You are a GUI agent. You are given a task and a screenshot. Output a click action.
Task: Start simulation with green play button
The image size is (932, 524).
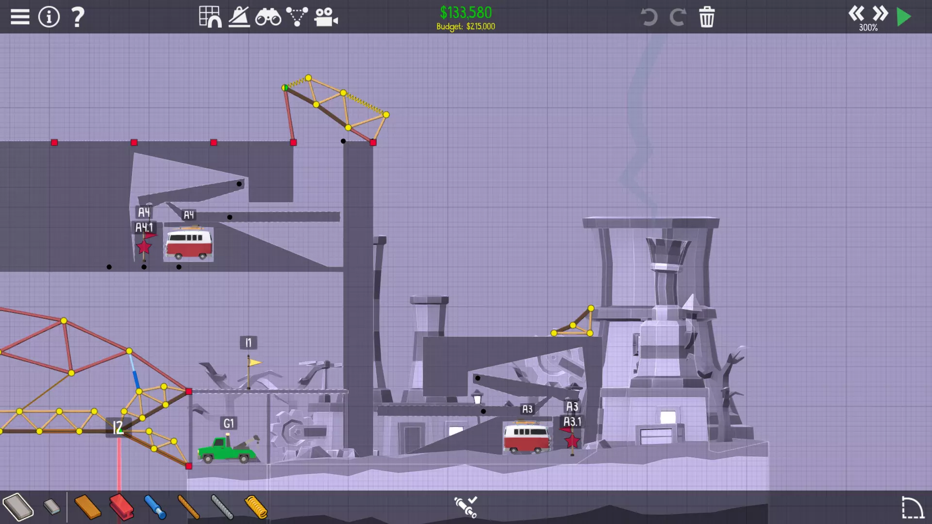click(904, 17)
